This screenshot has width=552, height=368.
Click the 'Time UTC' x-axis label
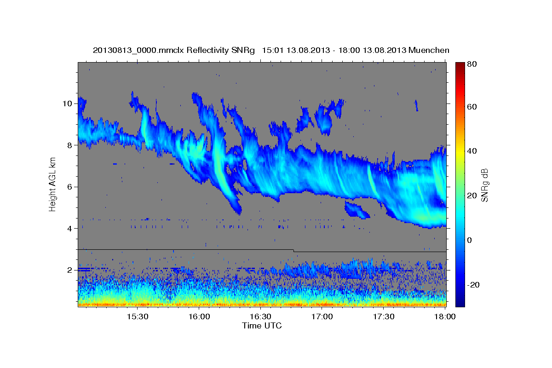coord(262,326)
